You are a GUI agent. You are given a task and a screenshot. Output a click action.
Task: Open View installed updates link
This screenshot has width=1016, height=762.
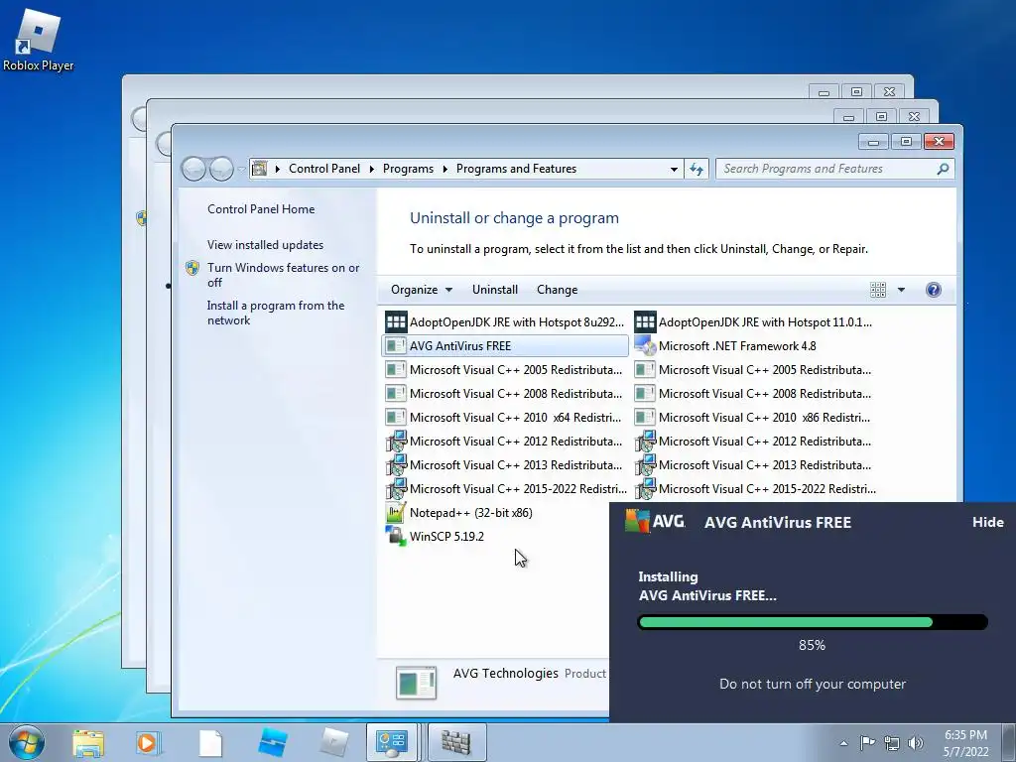tap(265, 245)
